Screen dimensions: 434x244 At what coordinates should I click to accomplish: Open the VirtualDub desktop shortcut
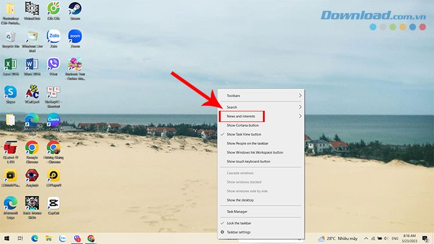pos(32,11)
